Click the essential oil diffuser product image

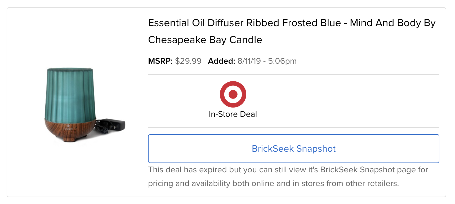(x=79, y=105)
